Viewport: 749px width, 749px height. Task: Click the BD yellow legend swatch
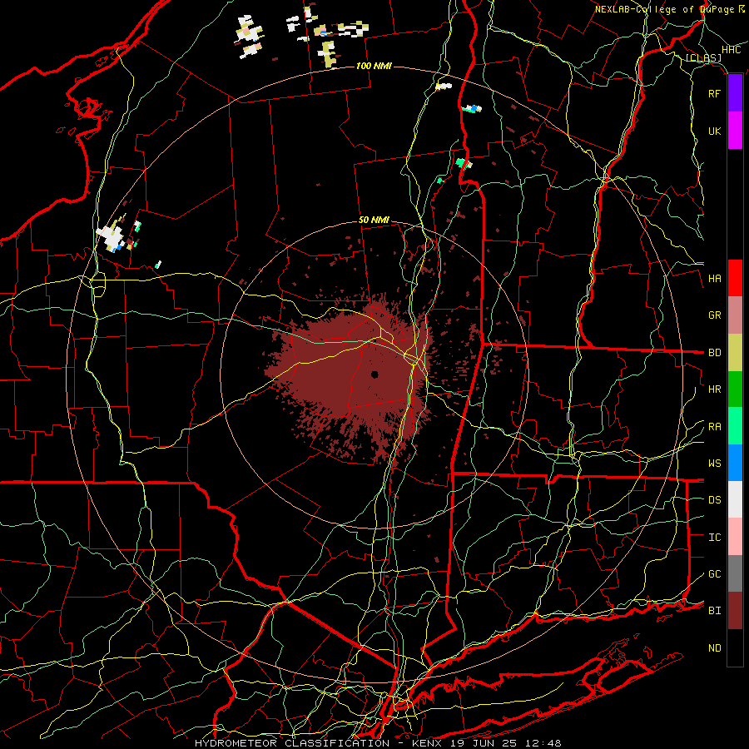[735, 352]
